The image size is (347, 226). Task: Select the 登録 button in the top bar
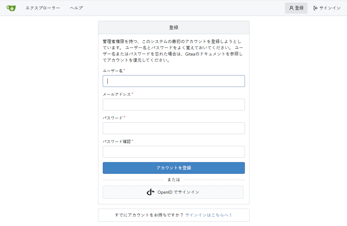coord(296,8)
